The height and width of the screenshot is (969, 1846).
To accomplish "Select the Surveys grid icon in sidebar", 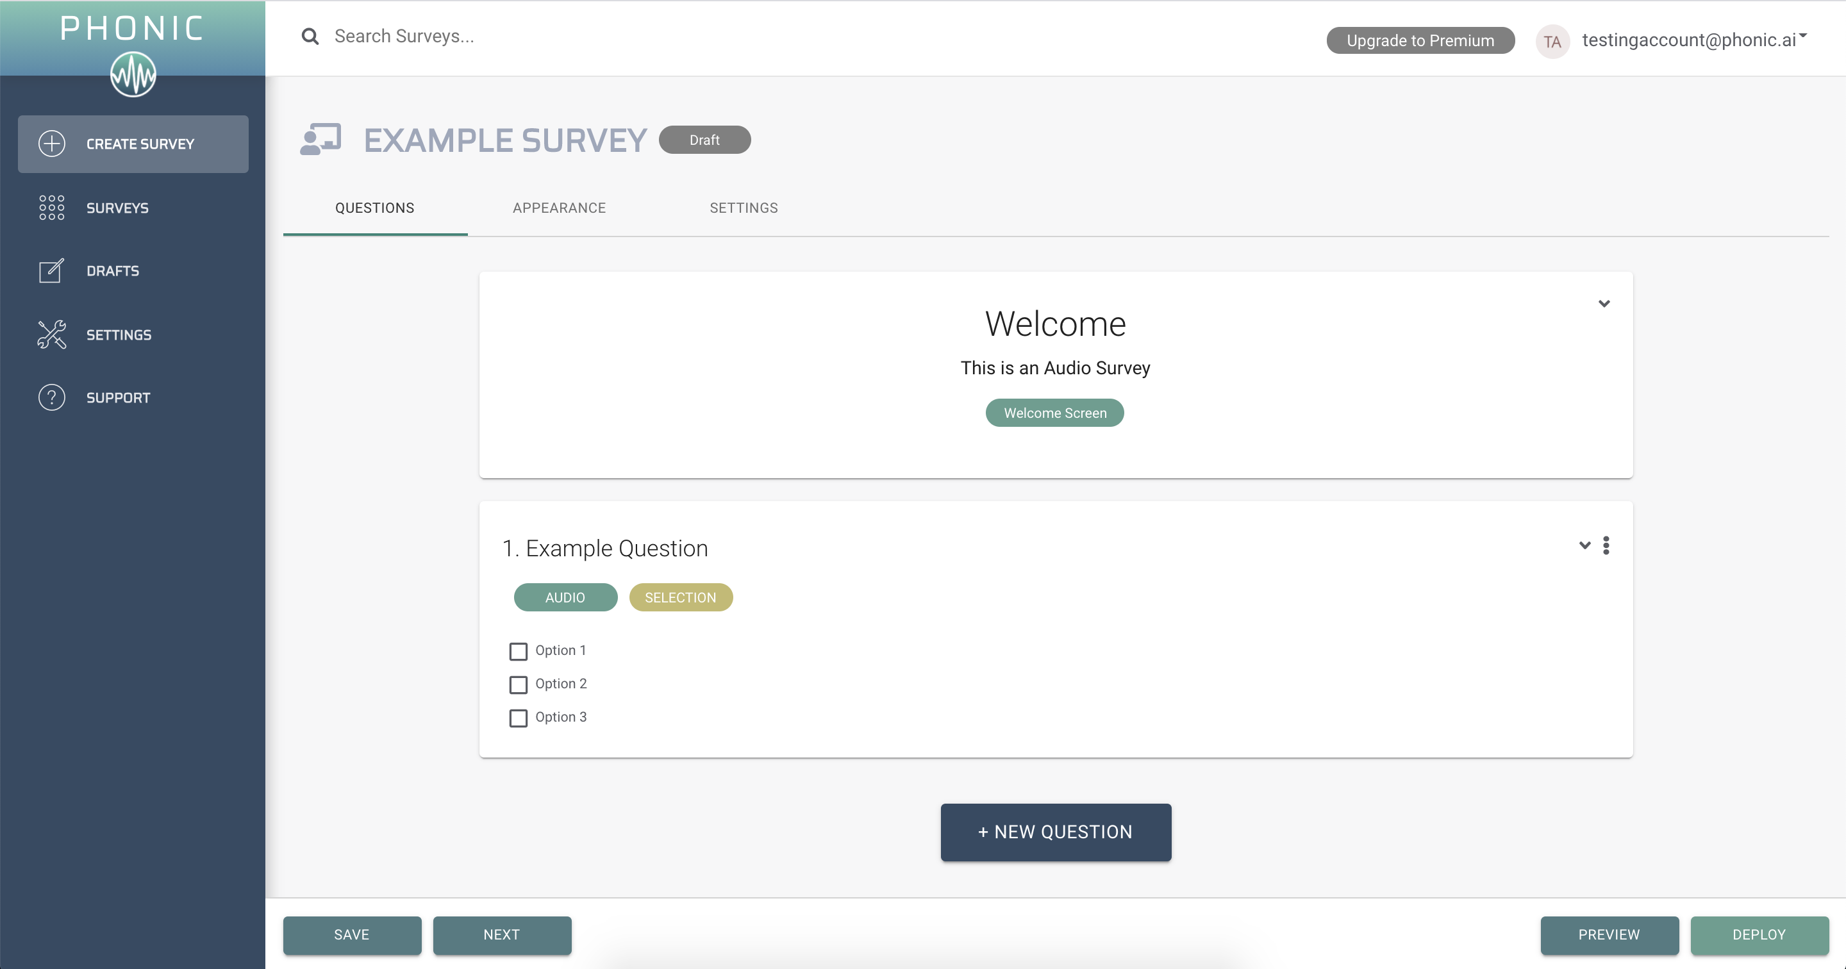I will (51, 208).
